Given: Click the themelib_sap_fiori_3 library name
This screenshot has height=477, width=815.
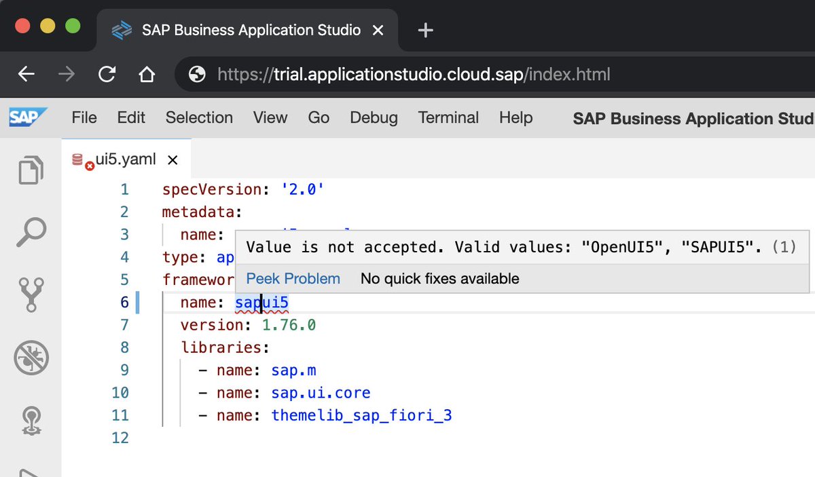Looking at the screenshot, I should pyautogui.click(x=361, y=415).
